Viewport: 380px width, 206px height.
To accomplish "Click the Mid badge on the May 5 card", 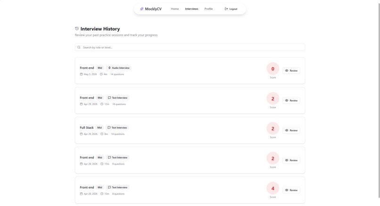I will pyautogui.click(x=100, y=68).
